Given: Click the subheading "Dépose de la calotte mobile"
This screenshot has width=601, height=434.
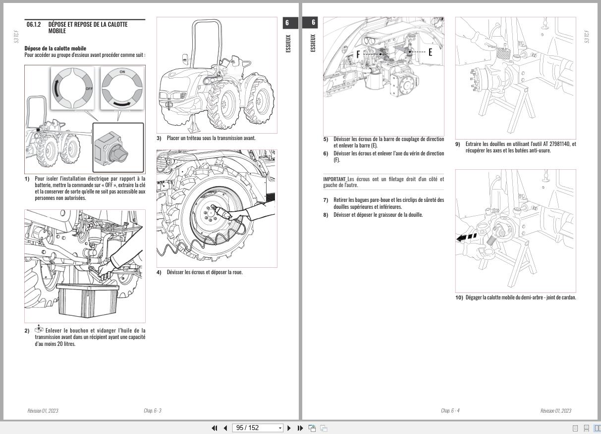Looking at the screenshot, I should click(x=55, y=48).
